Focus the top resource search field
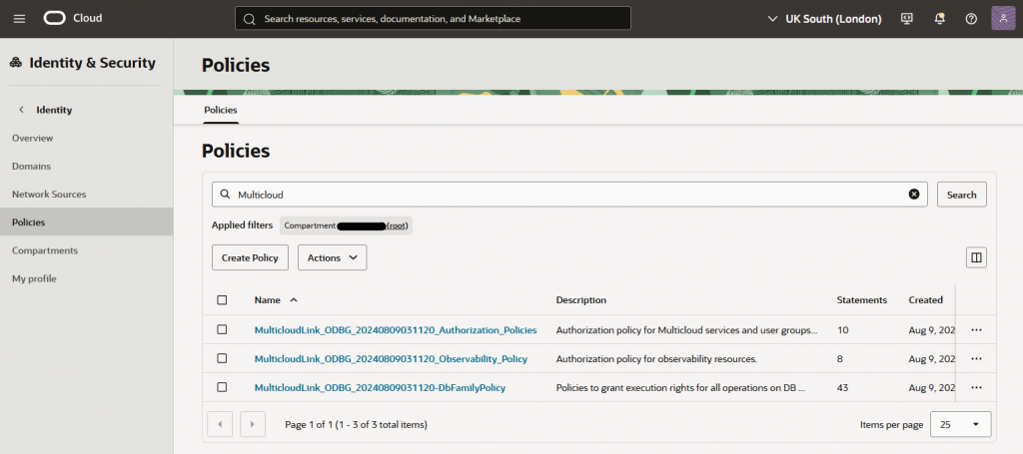 [433, 19]
